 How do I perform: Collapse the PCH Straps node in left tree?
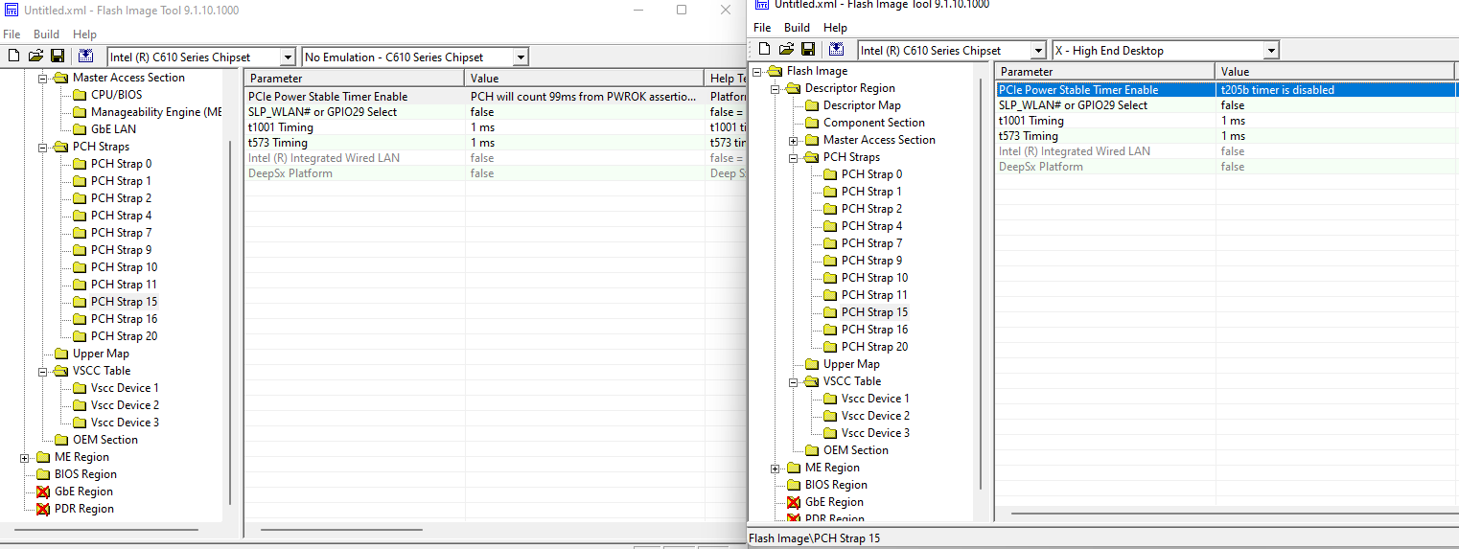(x=43, y=147)
